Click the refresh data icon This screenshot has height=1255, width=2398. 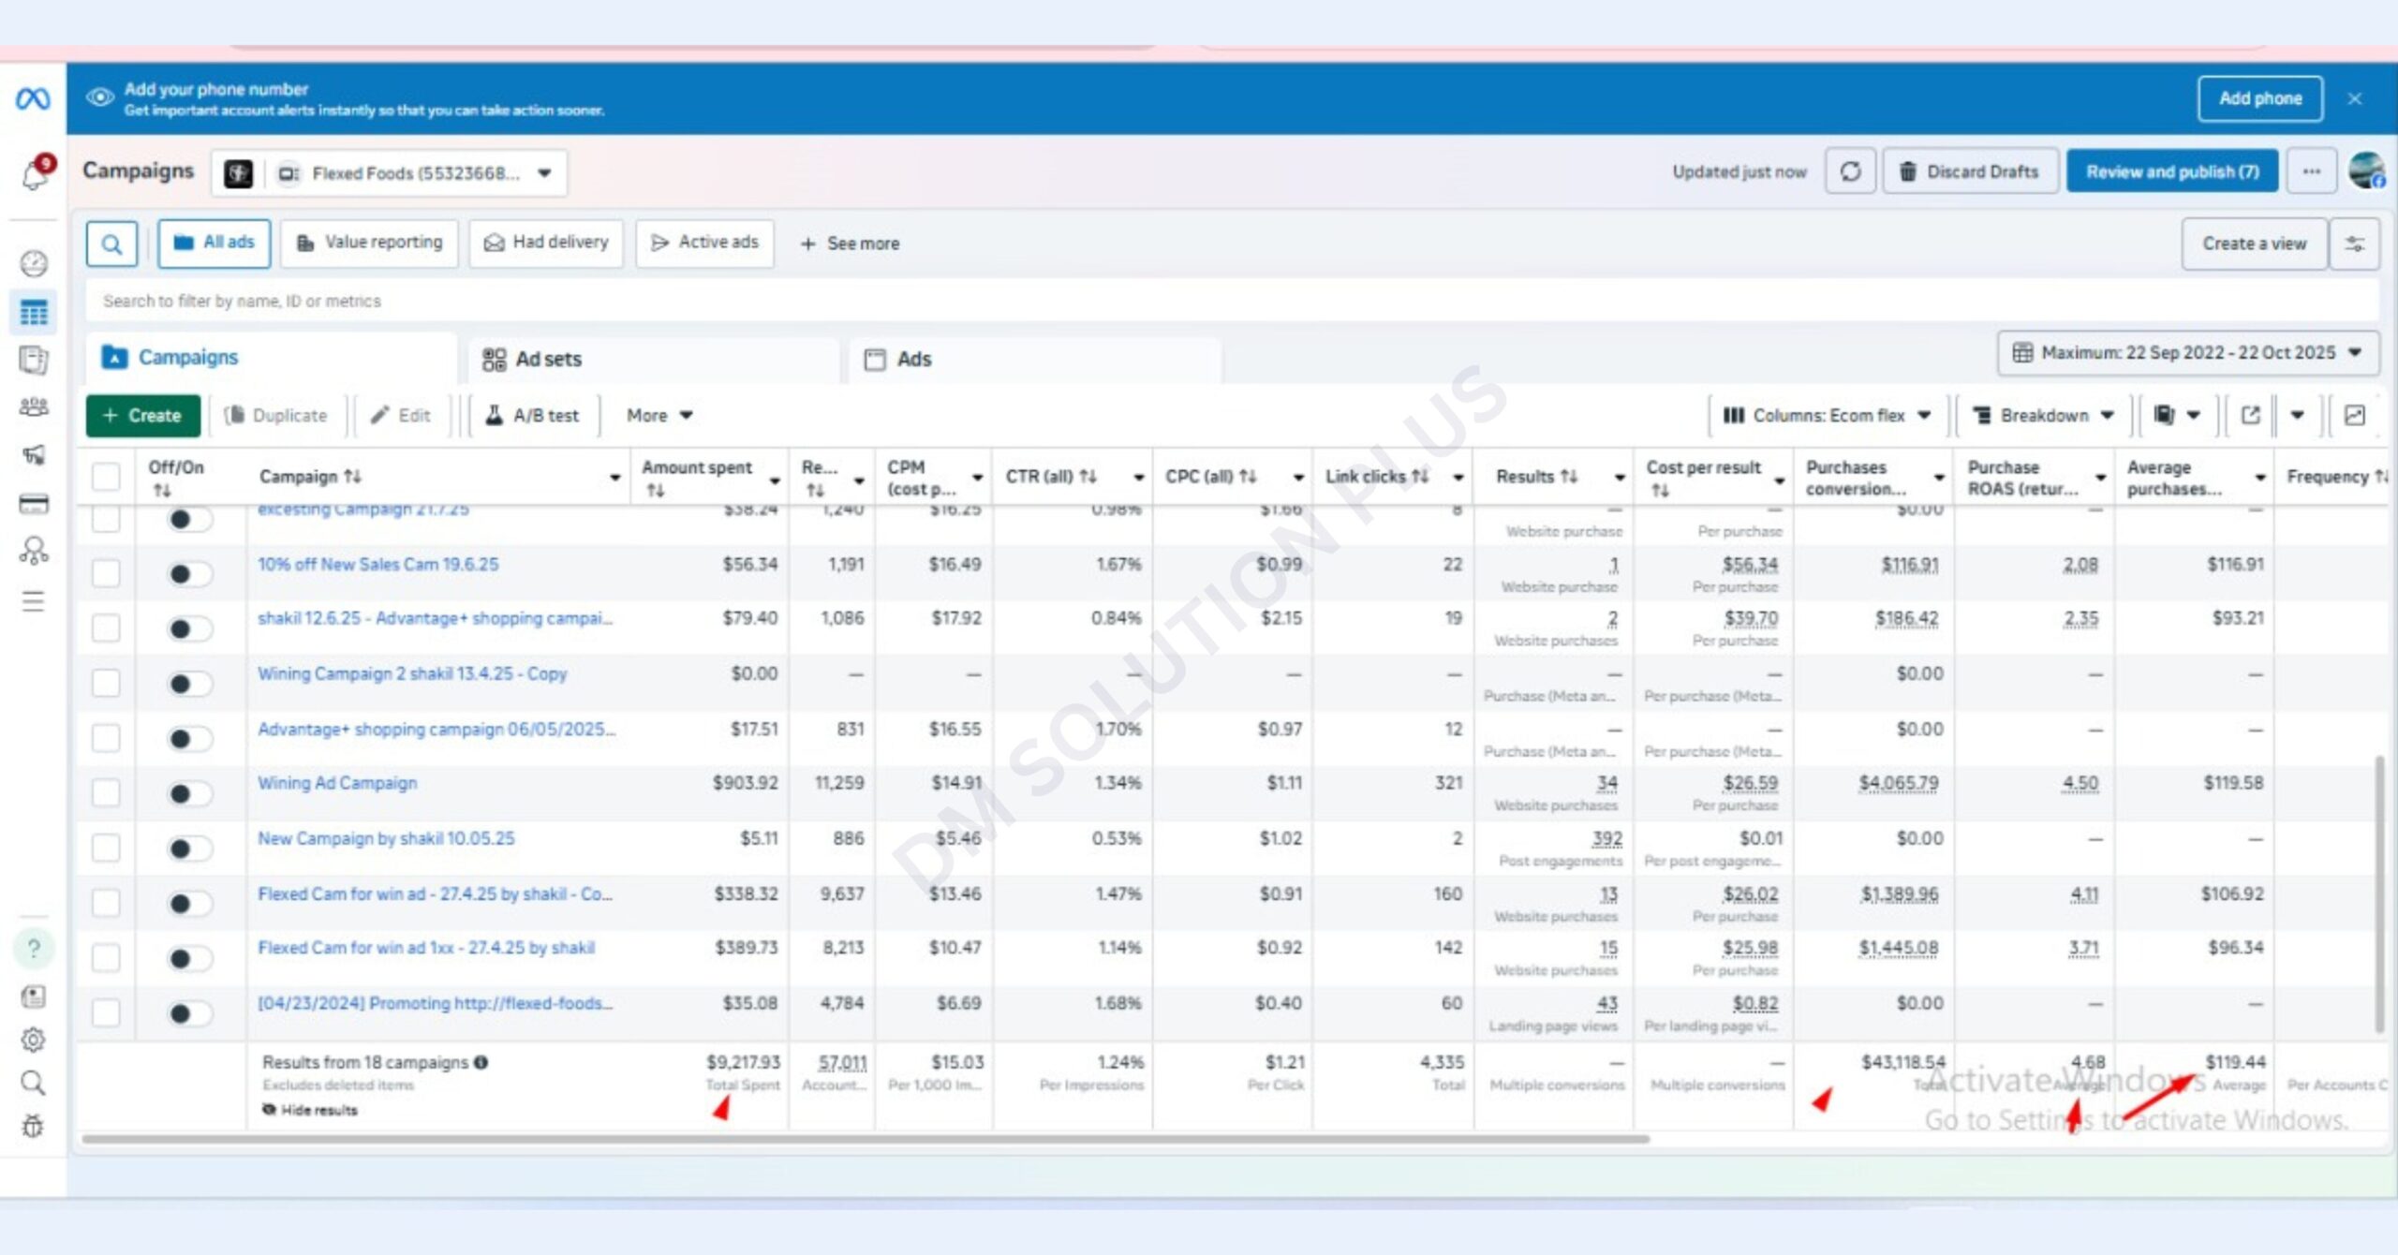tap(1850, 172)
